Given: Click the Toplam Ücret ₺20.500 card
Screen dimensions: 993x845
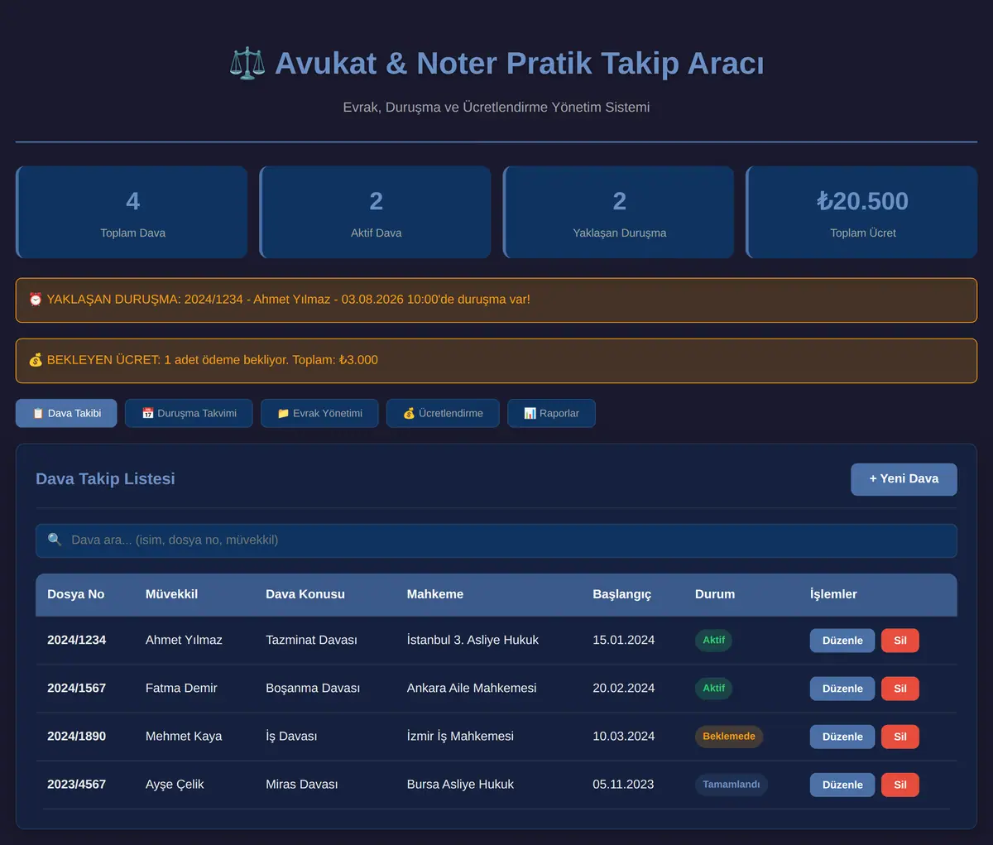Looking at the screenshot, I should 862,213.
